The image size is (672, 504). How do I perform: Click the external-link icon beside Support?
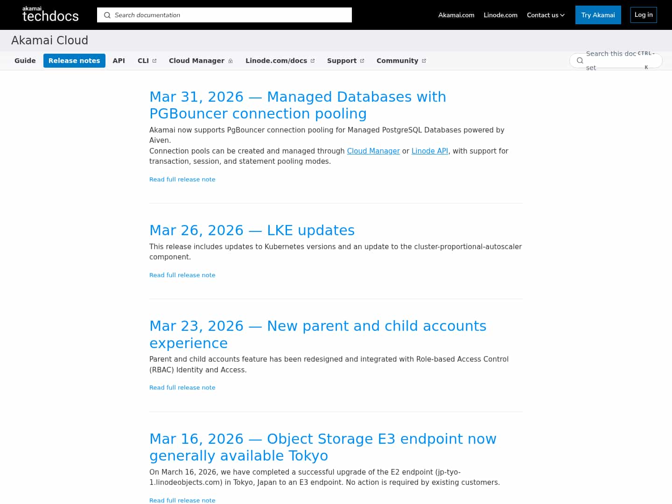pyautogui.click(x=362, y=60)
